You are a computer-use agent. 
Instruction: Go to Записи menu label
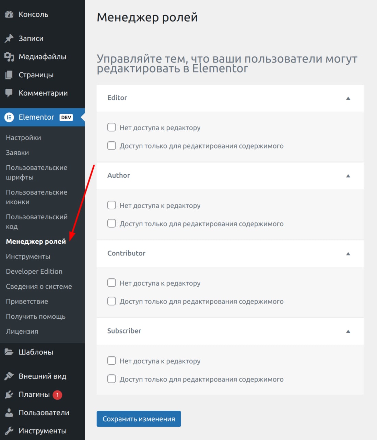[x=31, y=38]
